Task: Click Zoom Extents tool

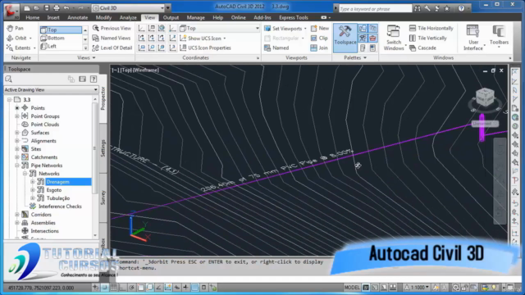Action: pos(18,48)
